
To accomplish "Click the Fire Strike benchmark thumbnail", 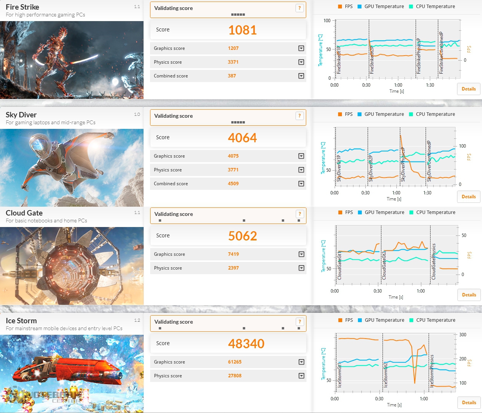I will click(72, 60).
